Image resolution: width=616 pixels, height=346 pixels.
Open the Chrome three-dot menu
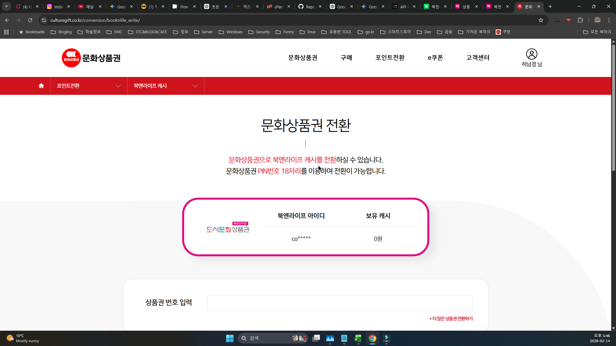[x=609, y=20]
